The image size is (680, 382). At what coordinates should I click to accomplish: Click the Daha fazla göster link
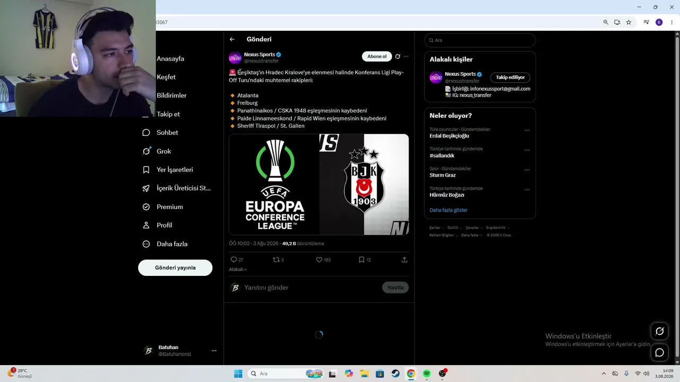[x=448, y=210]
